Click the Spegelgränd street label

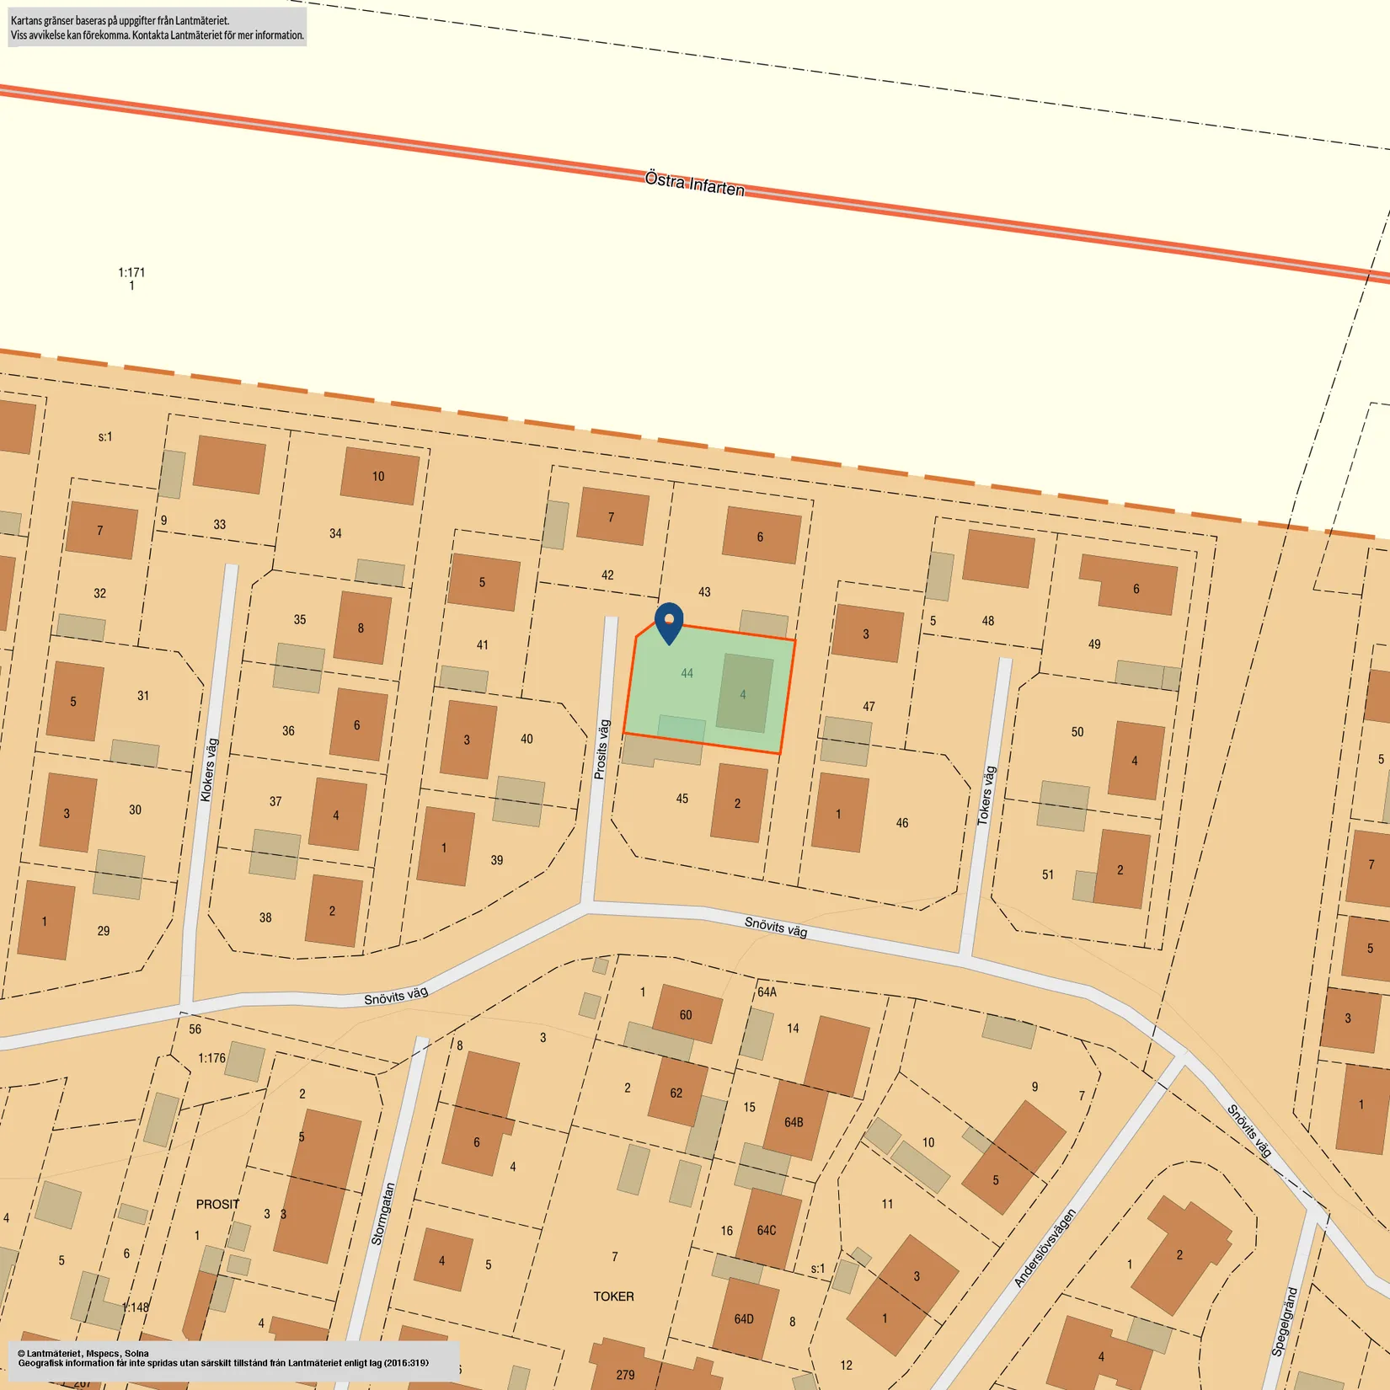click(x=1285, y=1321)
